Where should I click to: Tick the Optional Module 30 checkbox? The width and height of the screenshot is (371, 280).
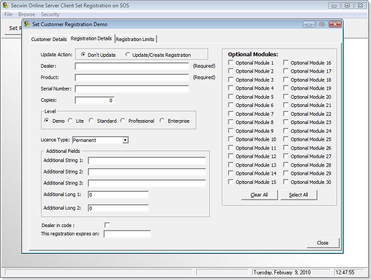point(286,182)
